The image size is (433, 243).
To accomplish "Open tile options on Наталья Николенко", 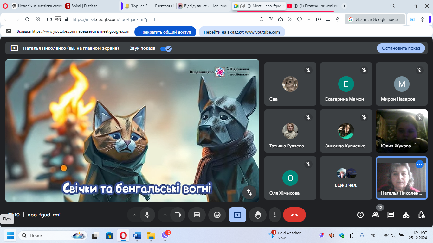I will (x=420, y=164).
